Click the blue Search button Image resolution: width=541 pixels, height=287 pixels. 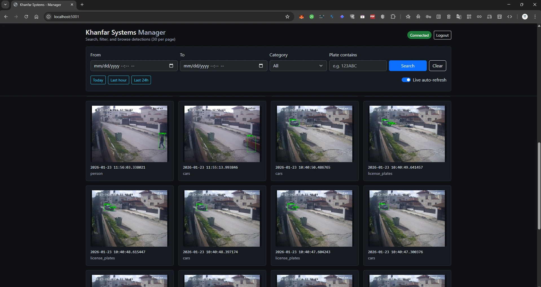tap(408, 66)
